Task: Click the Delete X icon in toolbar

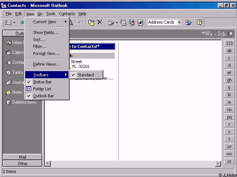Action: click(x=100, y=22)
